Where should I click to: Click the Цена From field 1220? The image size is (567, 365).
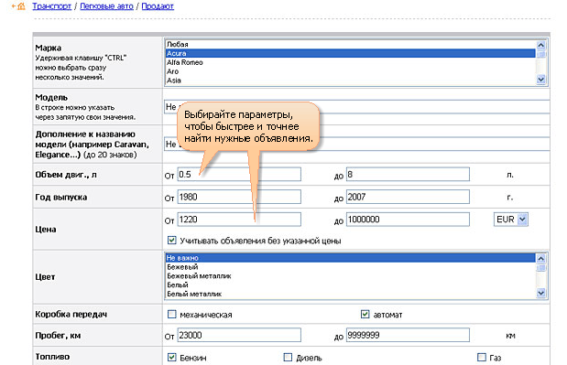(239, 220)
